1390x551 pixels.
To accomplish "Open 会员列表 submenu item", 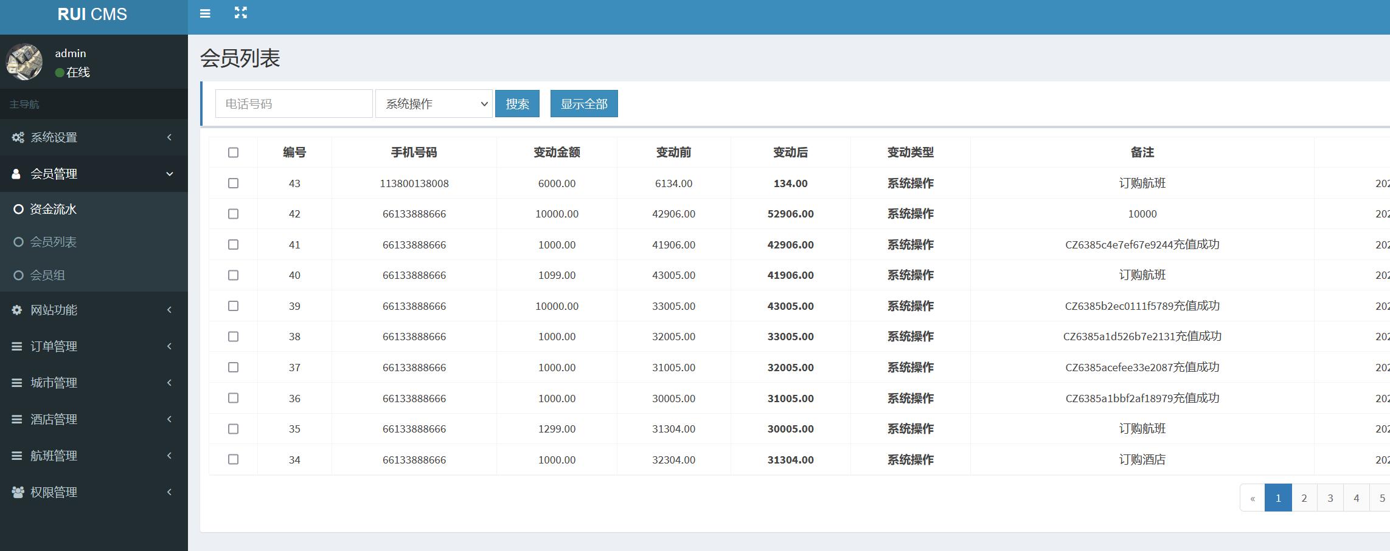I will coord(94,242).
